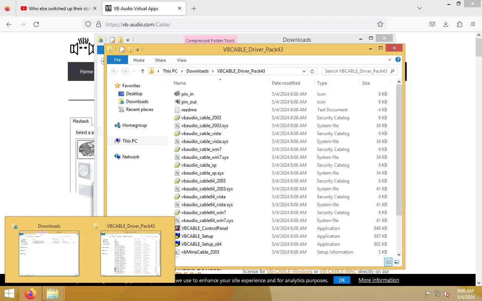Open the Firefox hamburger menu

[x=473, y=24]
